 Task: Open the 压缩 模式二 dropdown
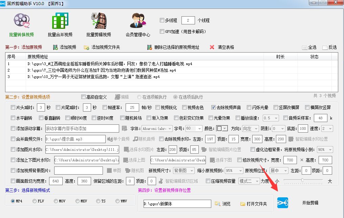(249, 181)
